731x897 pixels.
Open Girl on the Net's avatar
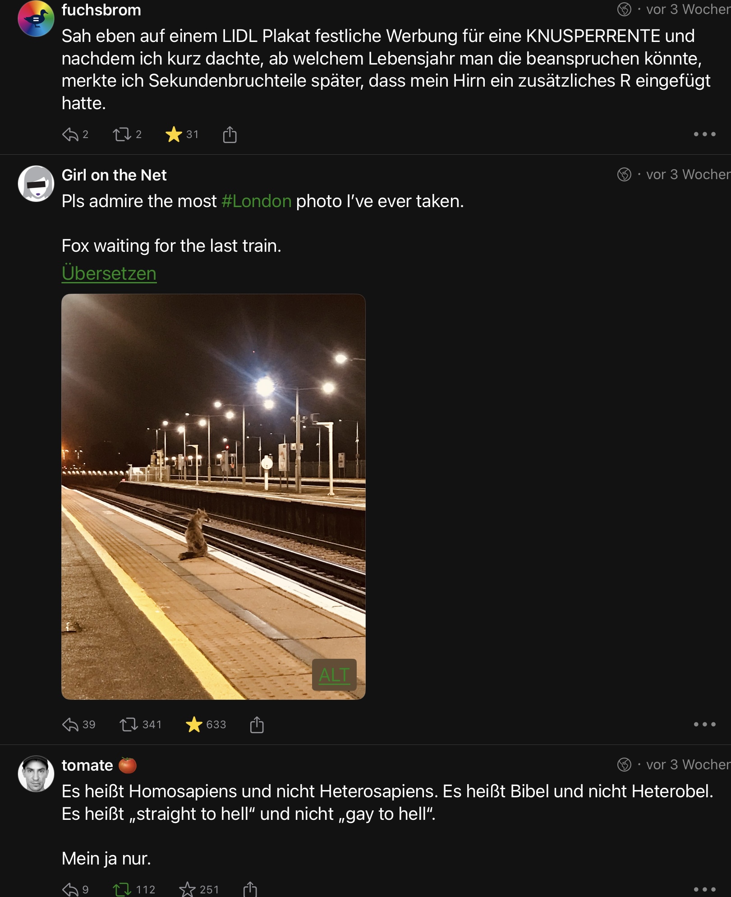[x=36, y=184]
